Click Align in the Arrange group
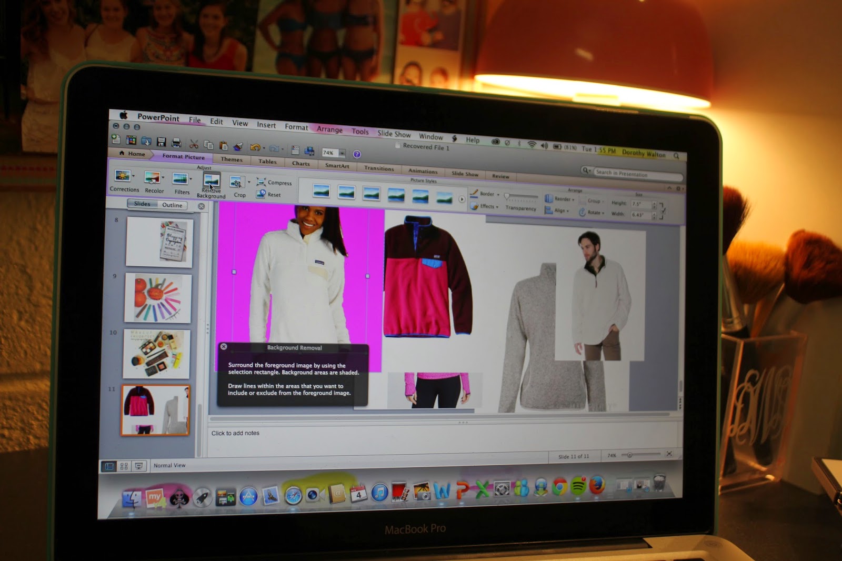The image size is (842, 561). tap(559, 210)
